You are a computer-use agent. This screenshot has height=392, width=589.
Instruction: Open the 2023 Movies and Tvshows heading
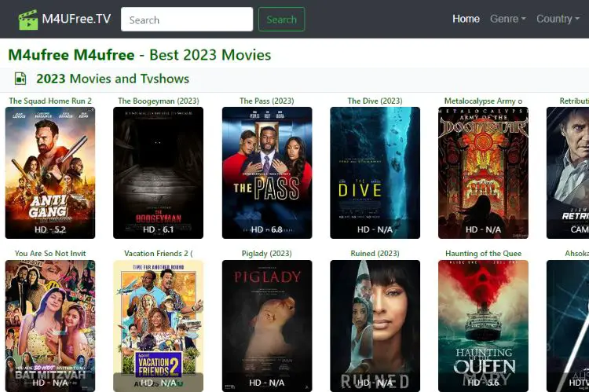(x=112, y=79)
